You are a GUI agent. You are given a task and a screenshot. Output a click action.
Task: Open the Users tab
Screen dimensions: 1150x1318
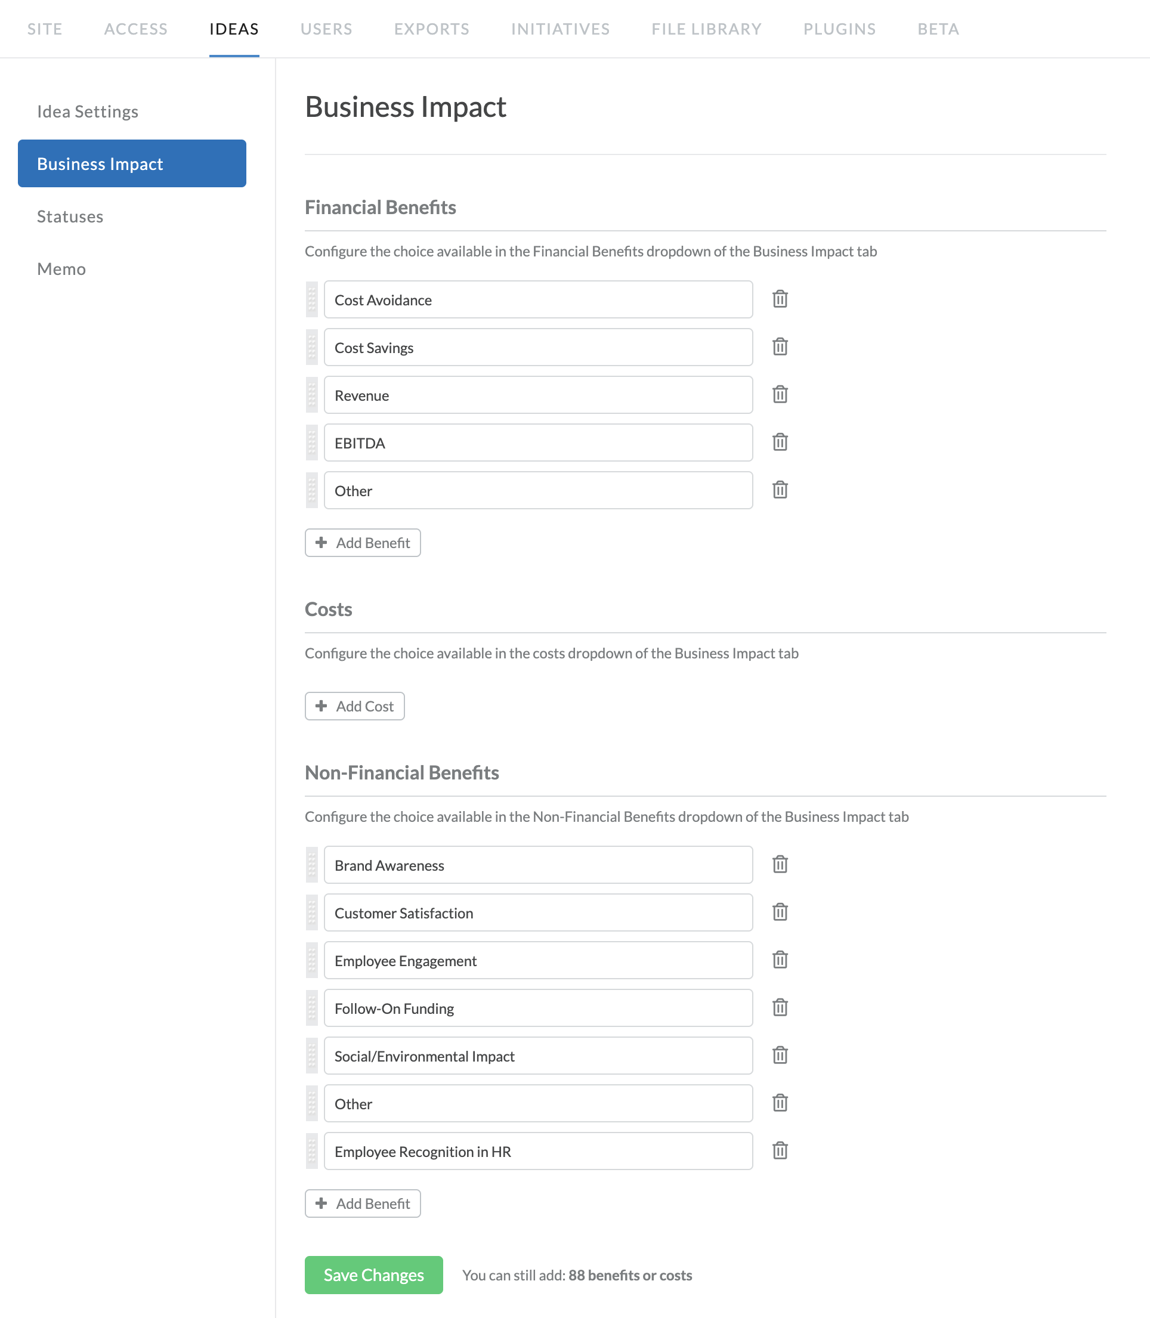click(327, 29)
